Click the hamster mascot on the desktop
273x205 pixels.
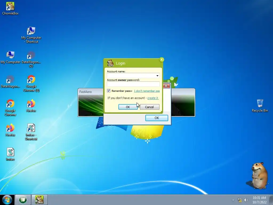tap(259, 175)
